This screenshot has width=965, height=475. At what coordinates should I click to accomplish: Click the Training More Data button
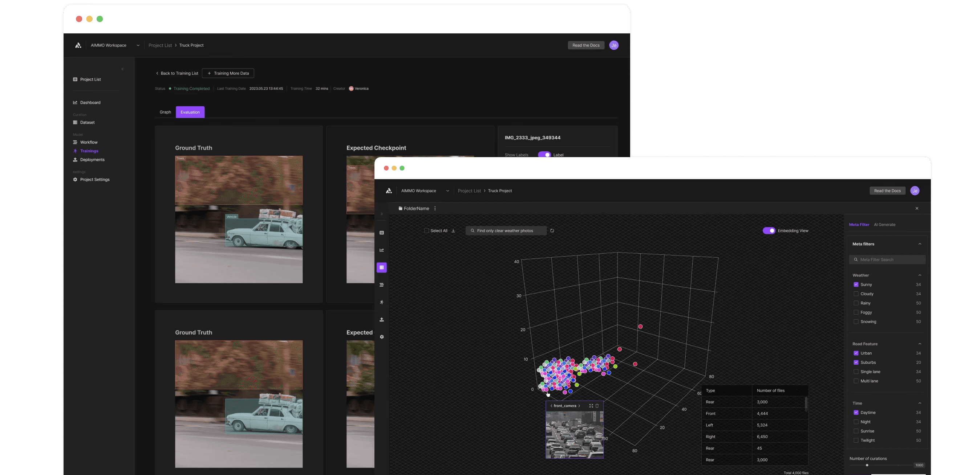[x=228, y=73]
